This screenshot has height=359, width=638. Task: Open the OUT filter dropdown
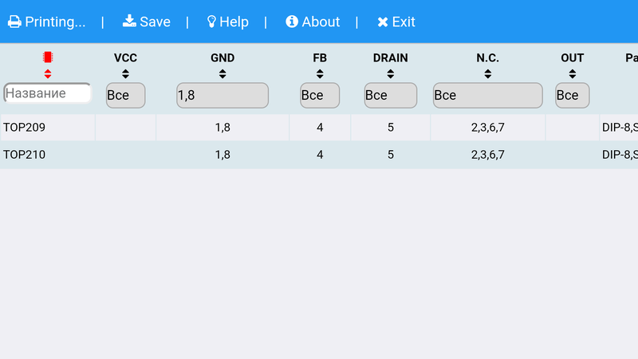coord(573,95)
